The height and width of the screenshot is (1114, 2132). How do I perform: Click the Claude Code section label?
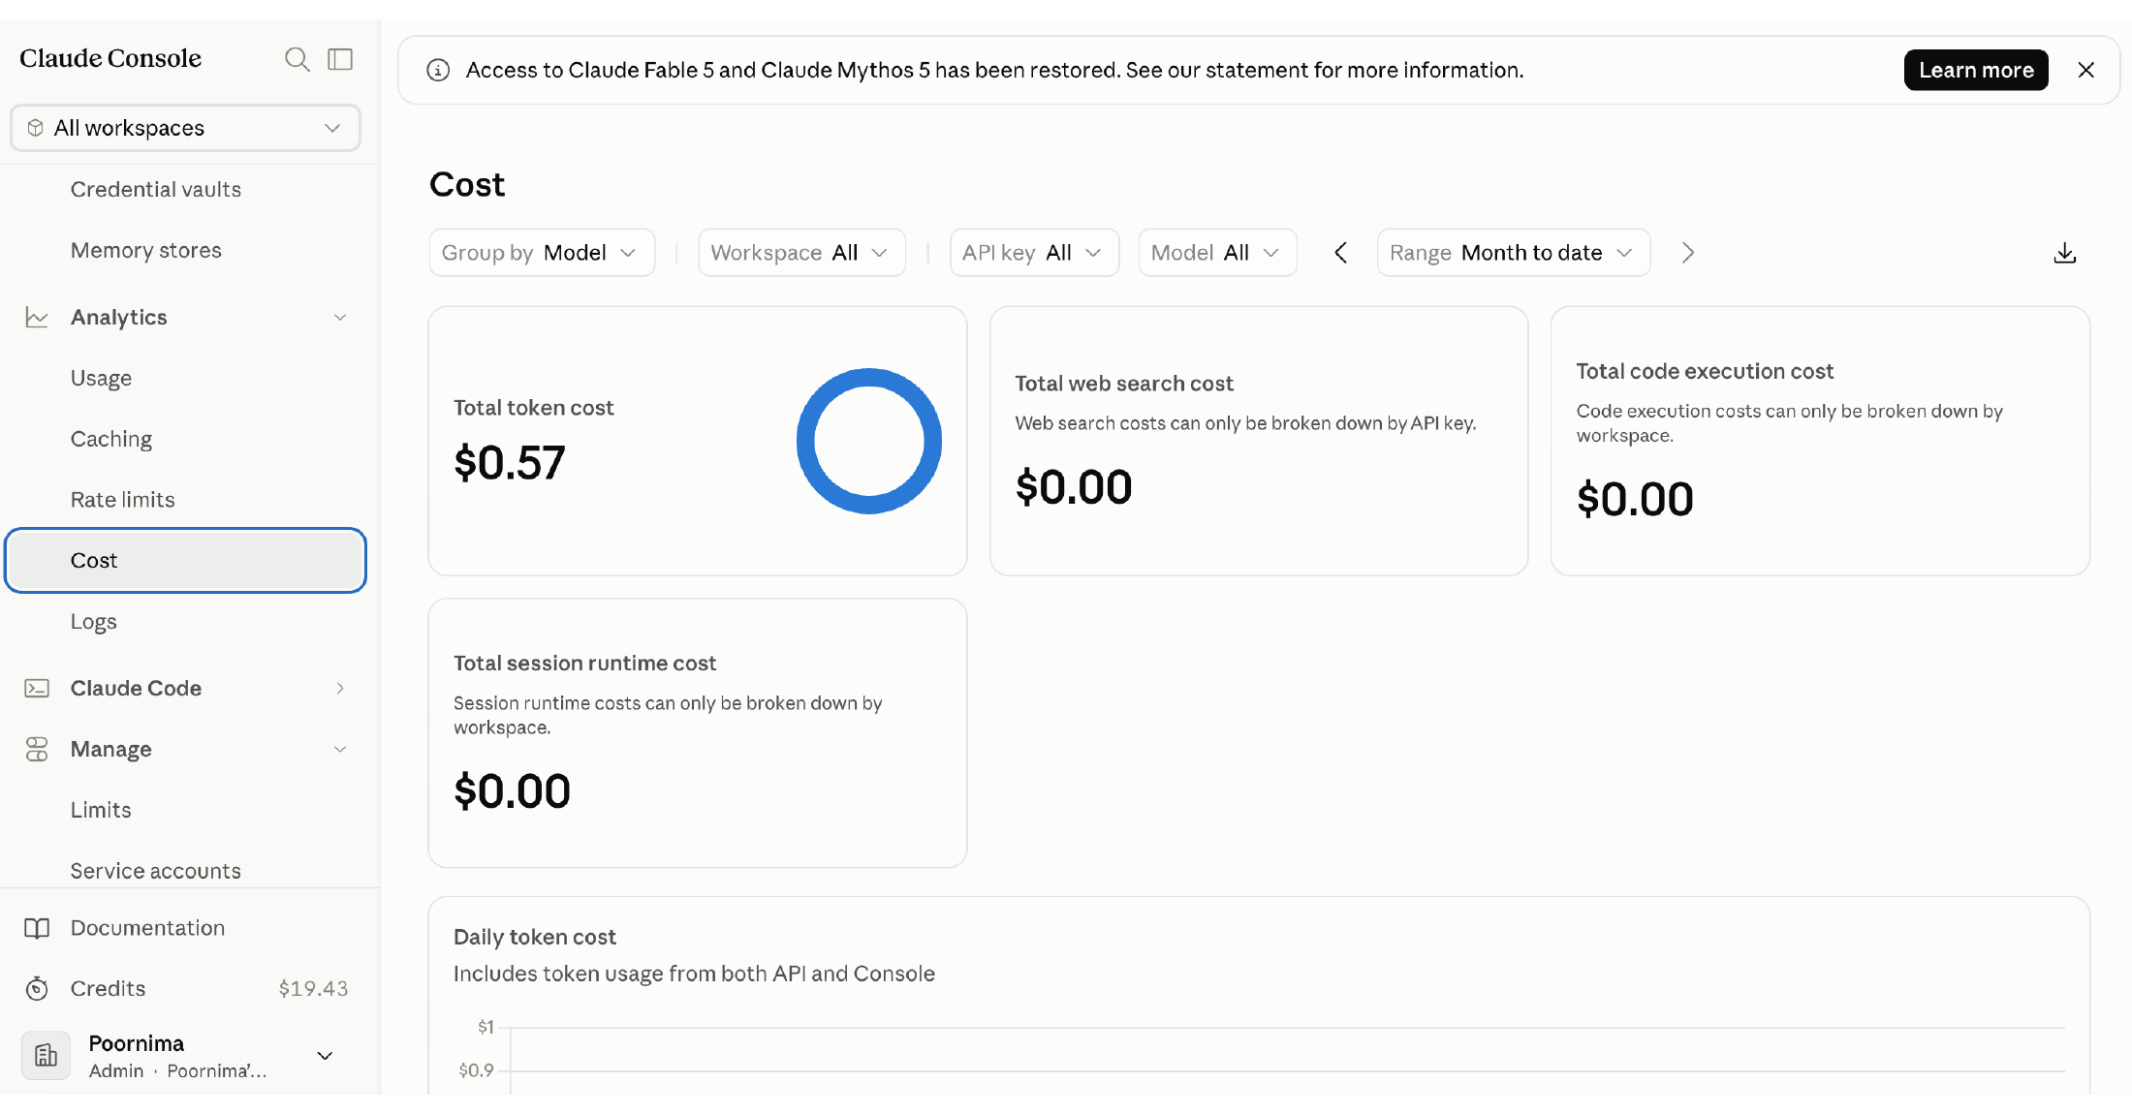[x=136, y=688]
